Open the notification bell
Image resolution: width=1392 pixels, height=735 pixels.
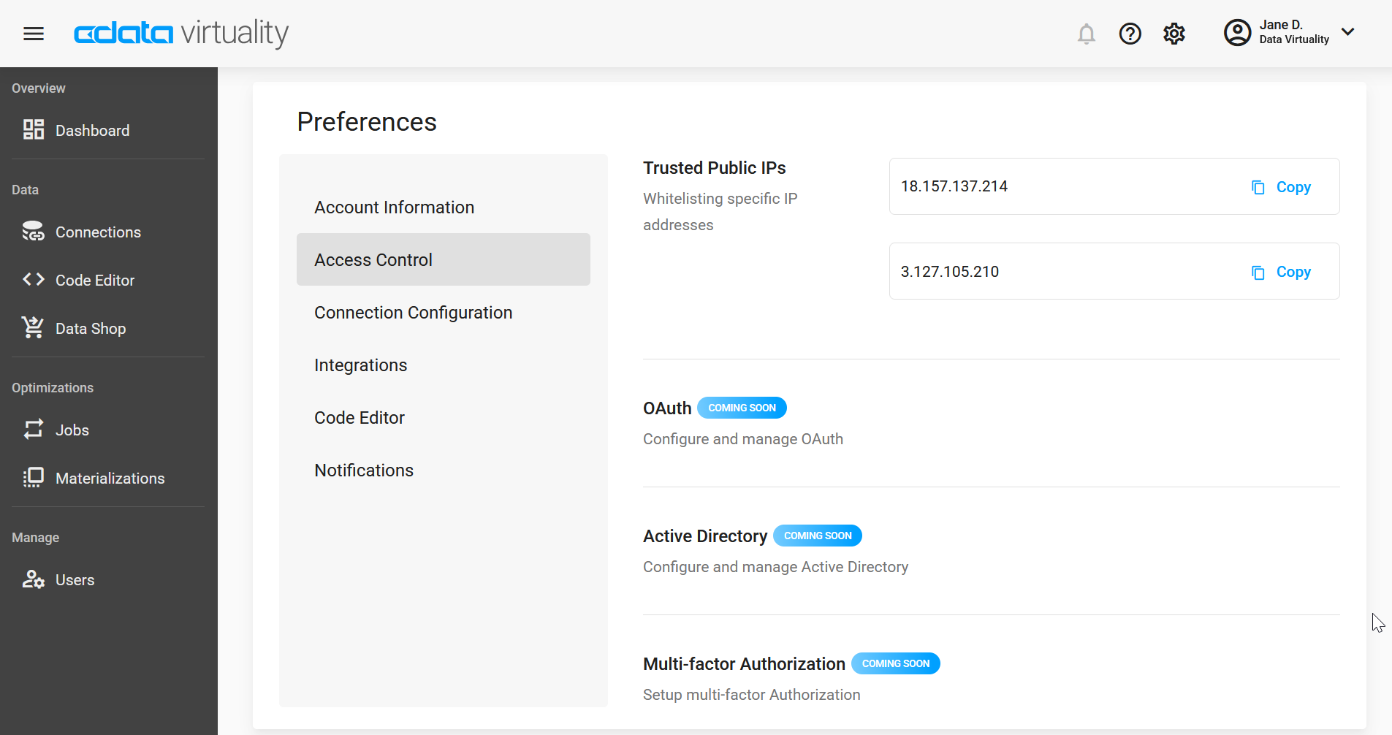[1087, 34]
